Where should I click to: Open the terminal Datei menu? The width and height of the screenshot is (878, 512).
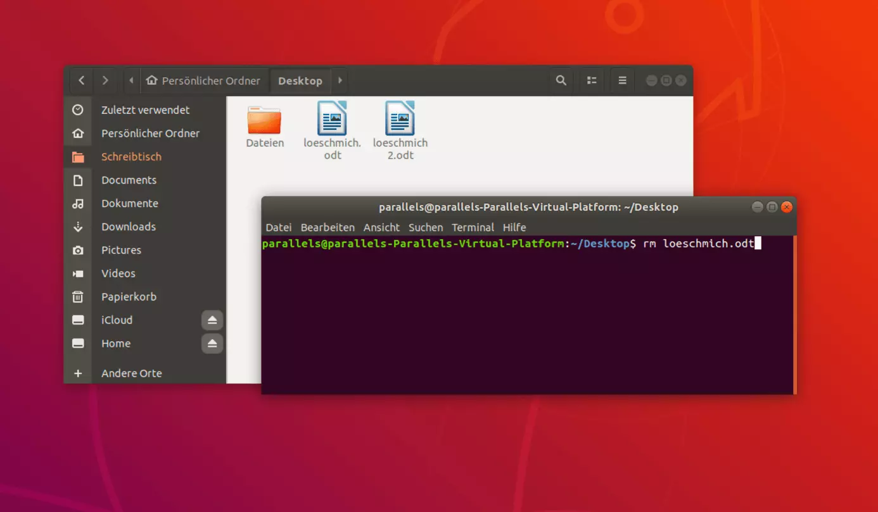(279, 227)
